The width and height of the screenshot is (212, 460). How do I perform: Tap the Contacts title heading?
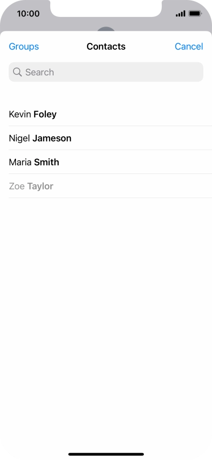coord(106,46)
